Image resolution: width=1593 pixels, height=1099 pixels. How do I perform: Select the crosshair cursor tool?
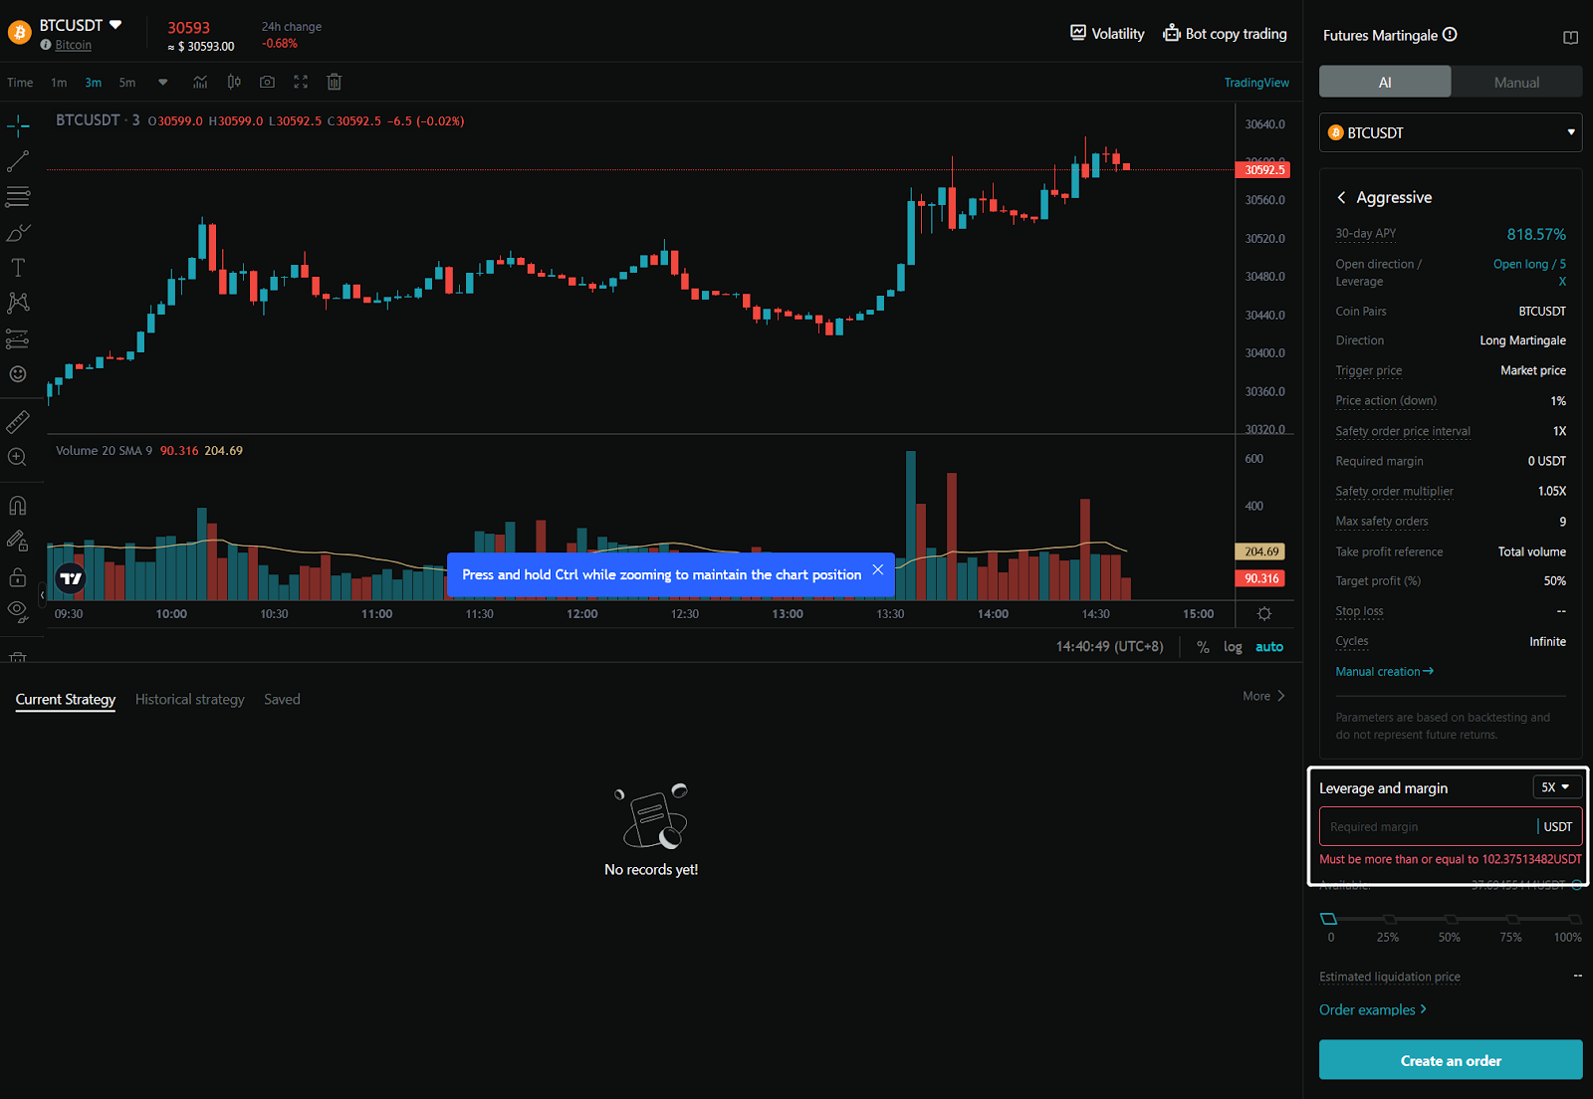(18, 125)
